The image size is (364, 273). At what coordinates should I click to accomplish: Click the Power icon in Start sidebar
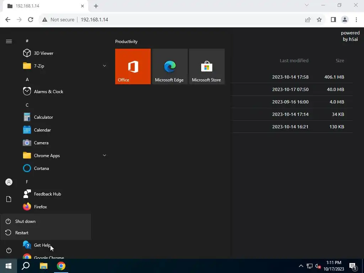point(9,250)
